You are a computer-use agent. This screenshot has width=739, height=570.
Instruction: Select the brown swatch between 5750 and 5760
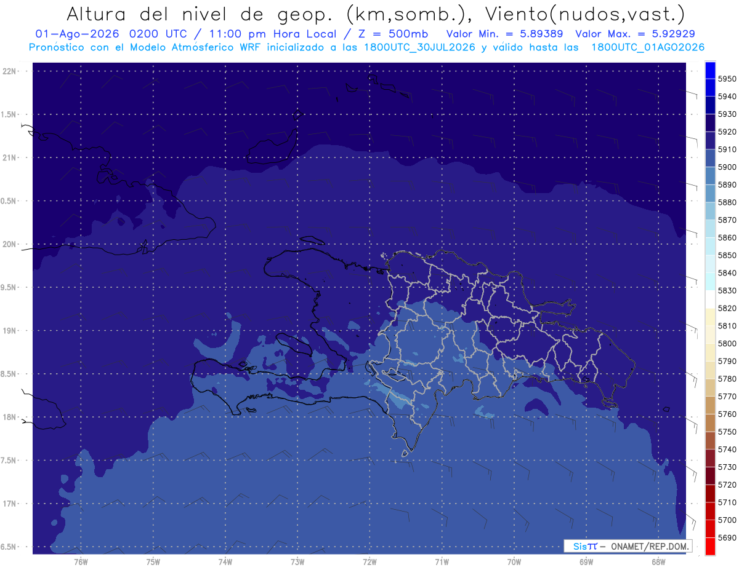(x=710, y=423)
